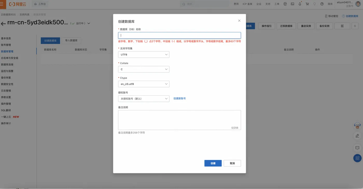Click the 创建新账号 link
This screenshot has width=363, height=189.
coord(179,99)
